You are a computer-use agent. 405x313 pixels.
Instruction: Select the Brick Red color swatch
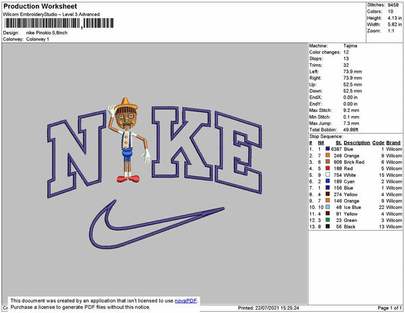pos(327,162)
